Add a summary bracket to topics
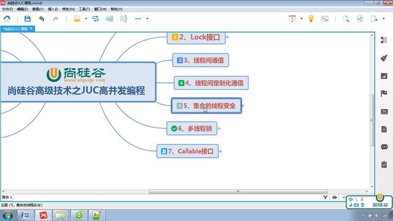Screen dimensions: 393x221 [x=123, y=18]
